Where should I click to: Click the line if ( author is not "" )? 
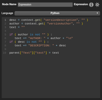click(x=31, y=35)
